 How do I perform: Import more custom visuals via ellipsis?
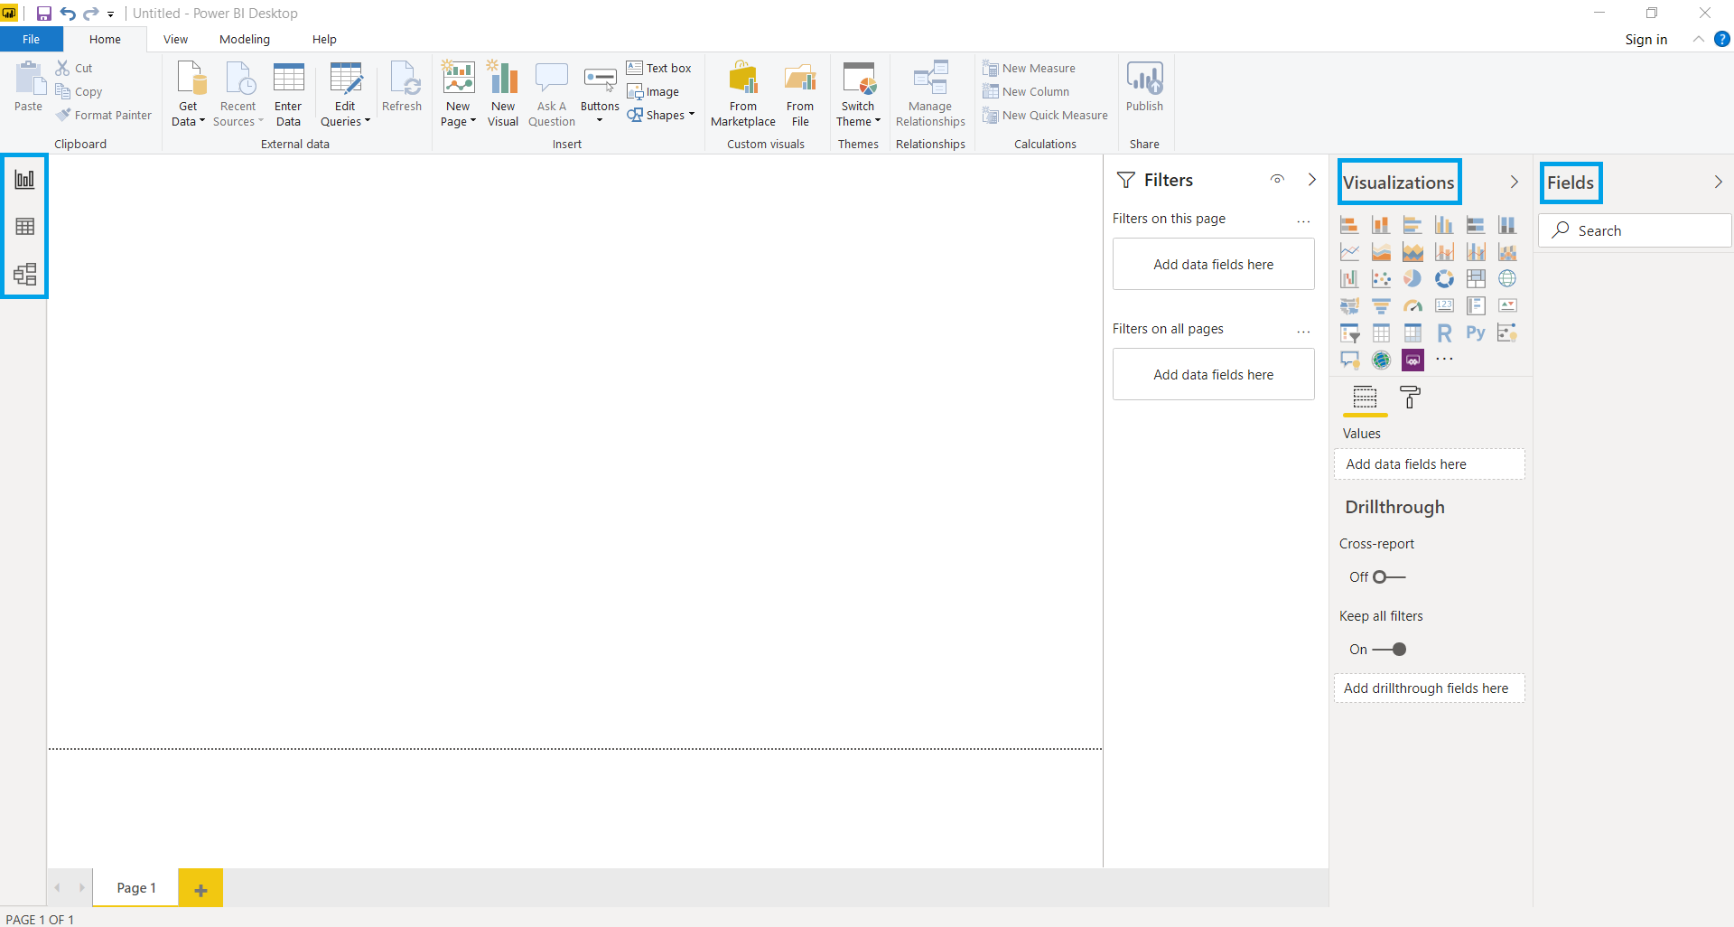pos(1444,360)
